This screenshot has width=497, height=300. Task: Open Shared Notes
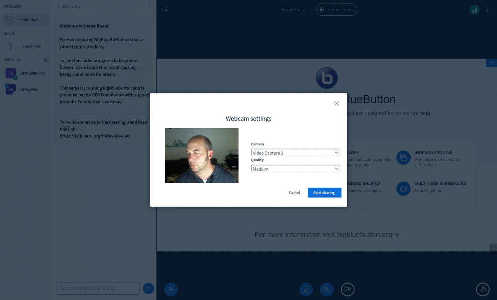[26, 46]
